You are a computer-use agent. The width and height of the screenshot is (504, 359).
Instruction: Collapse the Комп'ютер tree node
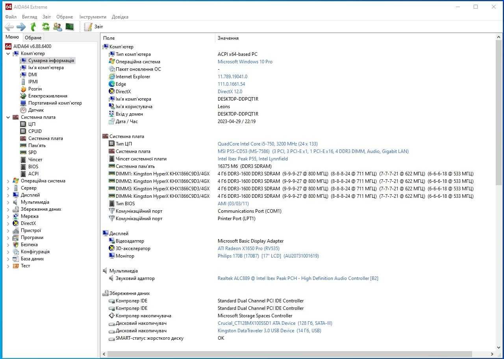tap(8, 53)
